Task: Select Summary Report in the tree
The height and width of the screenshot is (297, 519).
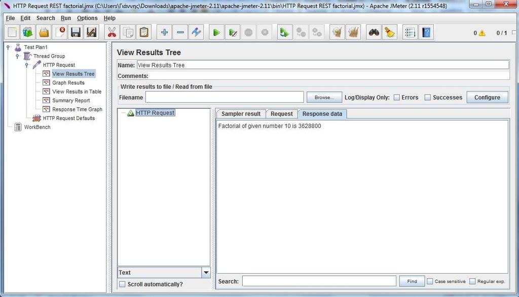Action: pyautogui.click(x=71, y=100)
